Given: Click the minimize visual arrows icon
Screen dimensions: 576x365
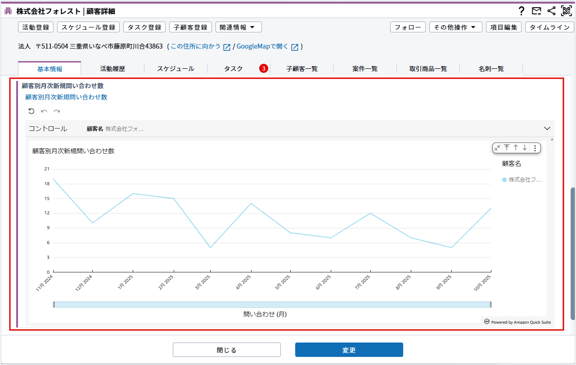Looking at the screenshot, I should [x=497, y=148].
